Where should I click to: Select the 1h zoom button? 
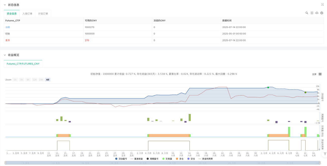tap(15, 79)
